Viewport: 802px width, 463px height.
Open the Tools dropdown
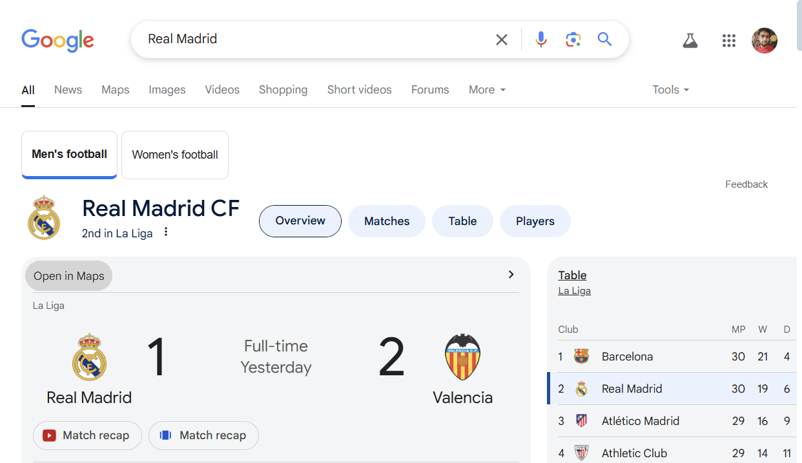pyautogui.click(x=670, y=90)
